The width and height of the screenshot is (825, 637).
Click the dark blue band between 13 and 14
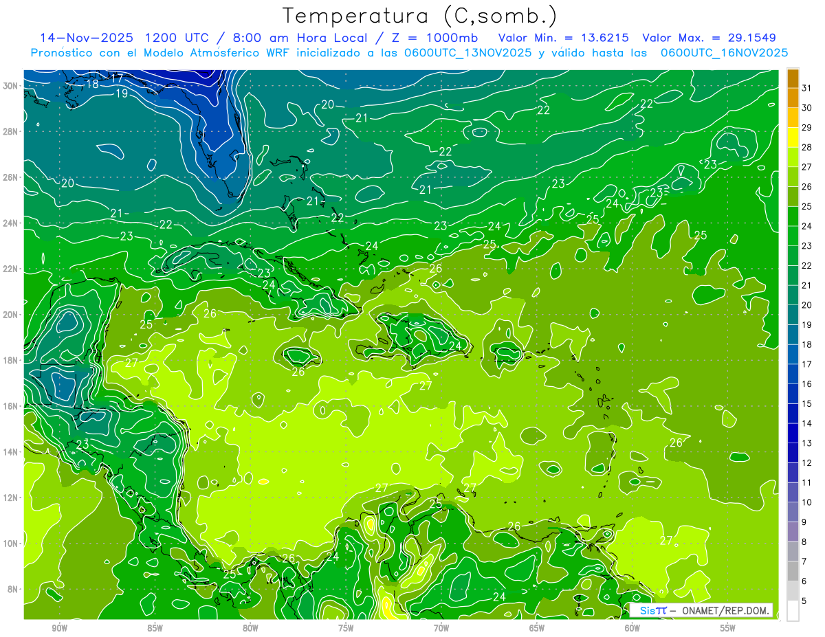tap(793, 434)
